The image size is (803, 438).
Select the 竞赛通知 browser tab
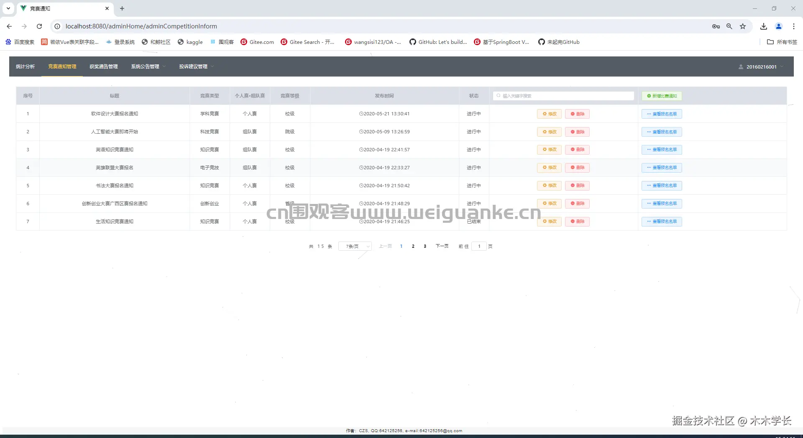coord(65,8)
